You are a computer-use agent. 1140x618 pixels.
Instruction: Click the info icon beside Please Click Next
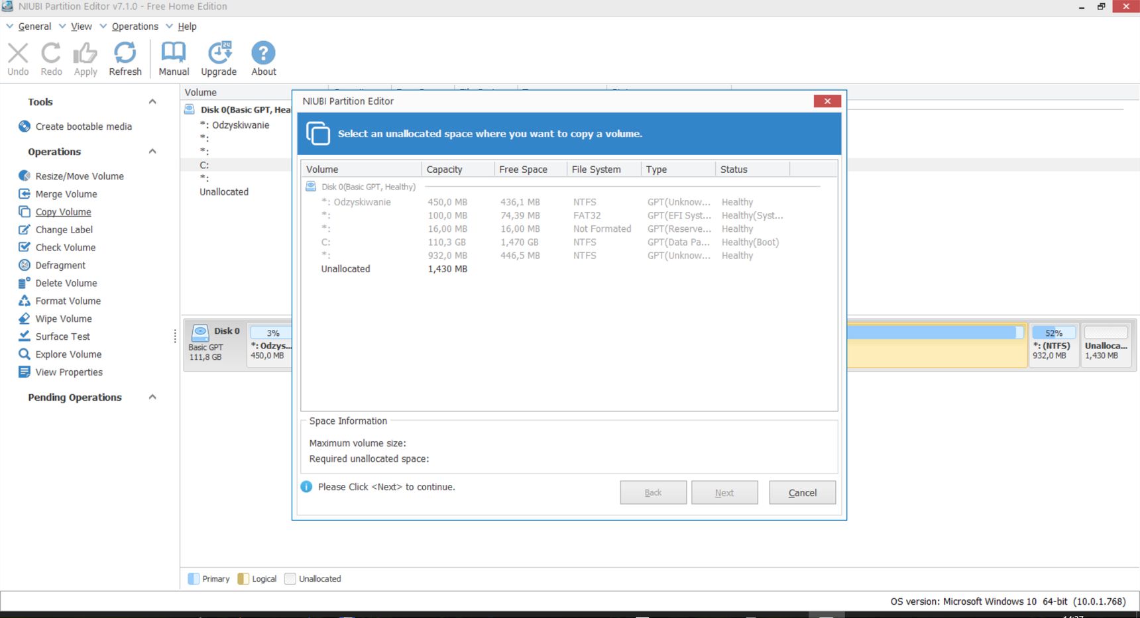click(306, 487)
